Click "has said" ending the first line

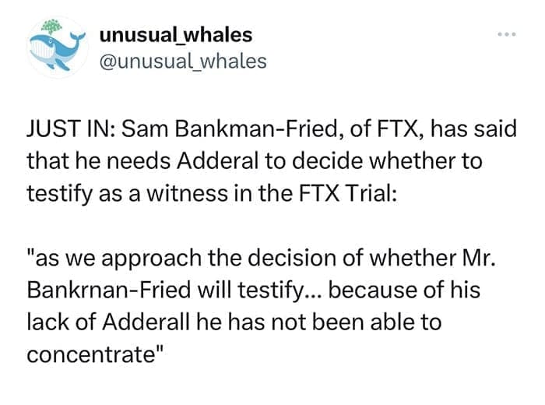click(x=483, y=129)
